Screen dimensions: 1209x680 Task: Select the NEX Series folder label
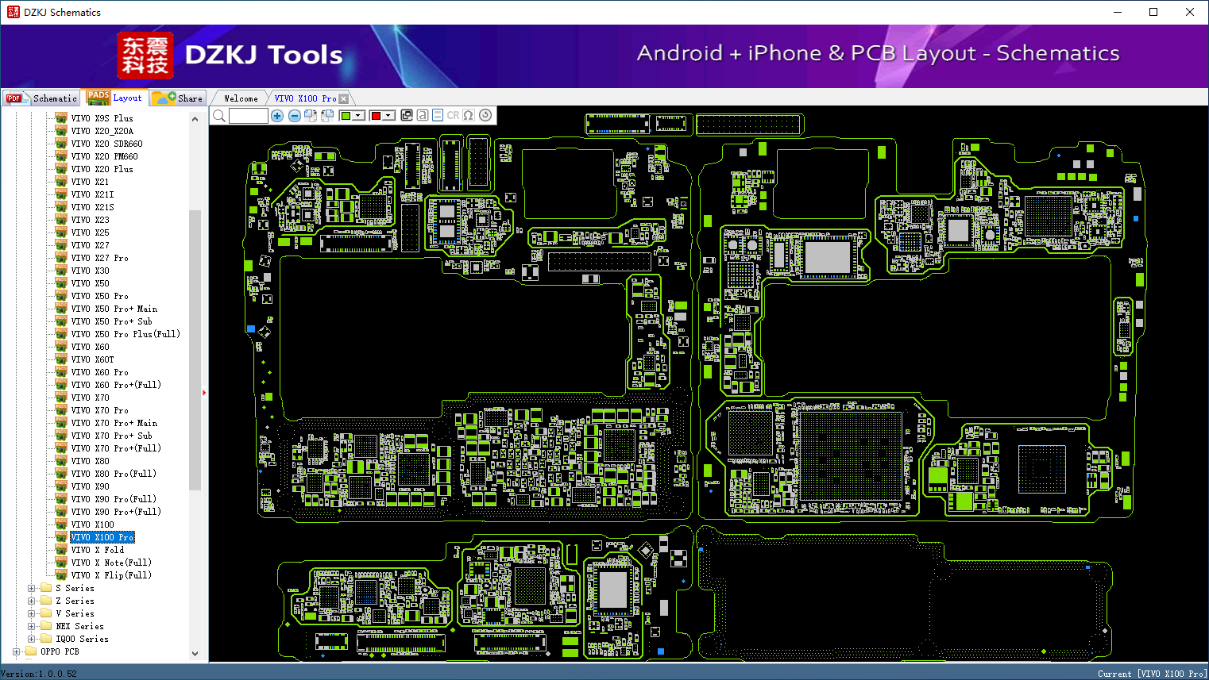[79, 627]
